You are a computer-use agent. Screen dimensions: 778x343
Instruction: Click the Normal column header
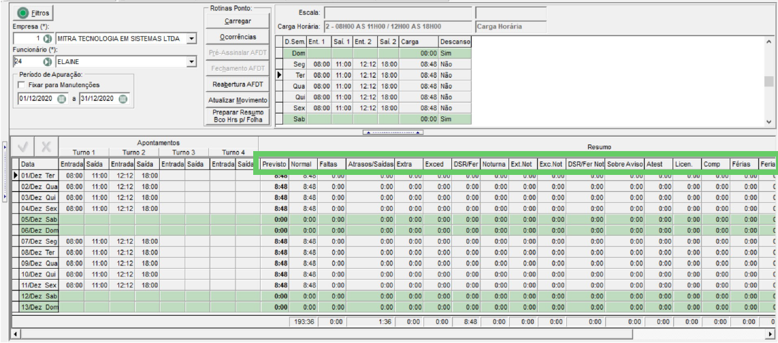click(303, 164)
